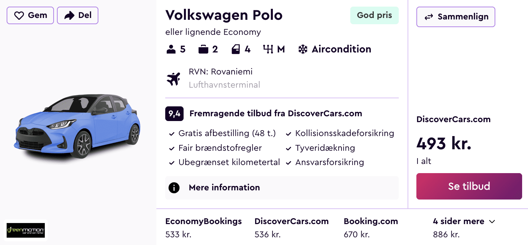The height and width of the screenshot is (245, 528).
Task: Click the manual gearbox icon
Action: coord(268,49)
